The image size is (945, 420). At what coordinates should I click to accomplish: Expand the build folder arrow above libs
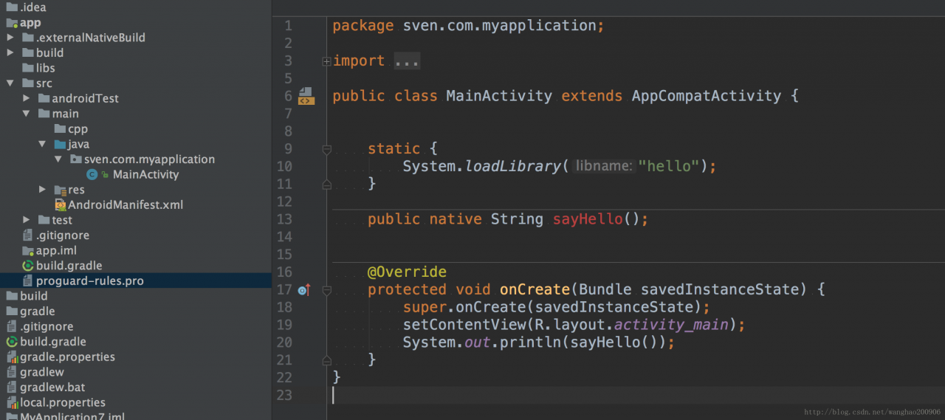pyautogui.click(x=10, y=53)
